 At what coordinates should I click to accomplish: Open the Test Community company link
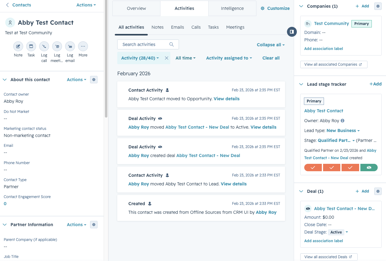click(331, 23)
